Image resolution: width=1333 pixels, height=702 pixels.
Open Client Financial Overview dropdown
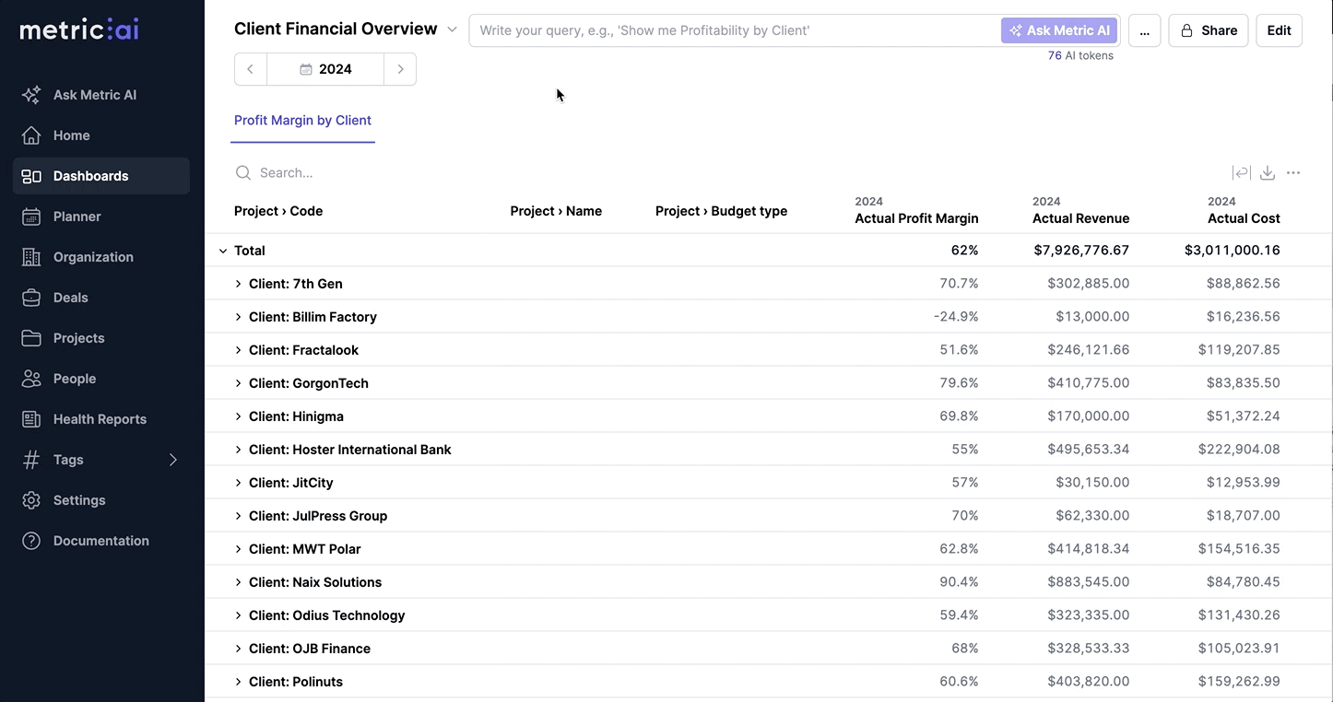(x=452, y=29)
